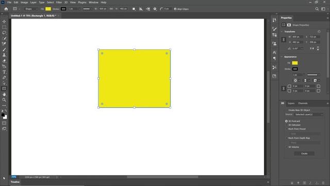This screenshot has height=186, width=330.
Task: Flip shape vertically in Properties
Action: point(318,48)
